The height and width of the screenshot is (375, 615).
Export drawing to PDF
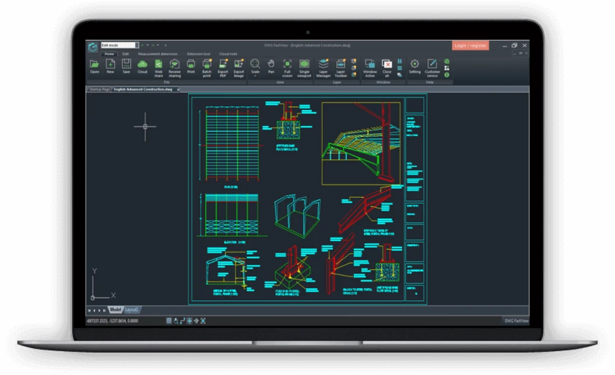point(222,68)
